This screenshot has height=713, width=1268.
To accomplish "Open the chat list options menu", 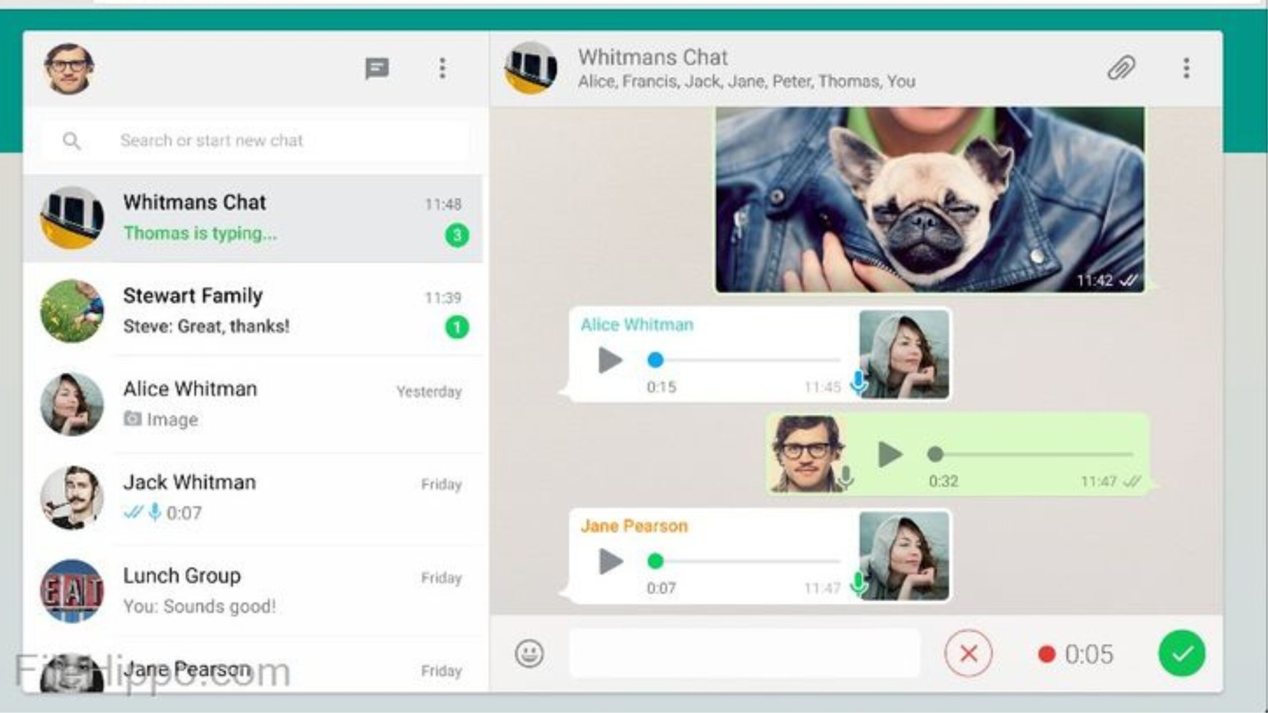I will [x=442, y=69].
